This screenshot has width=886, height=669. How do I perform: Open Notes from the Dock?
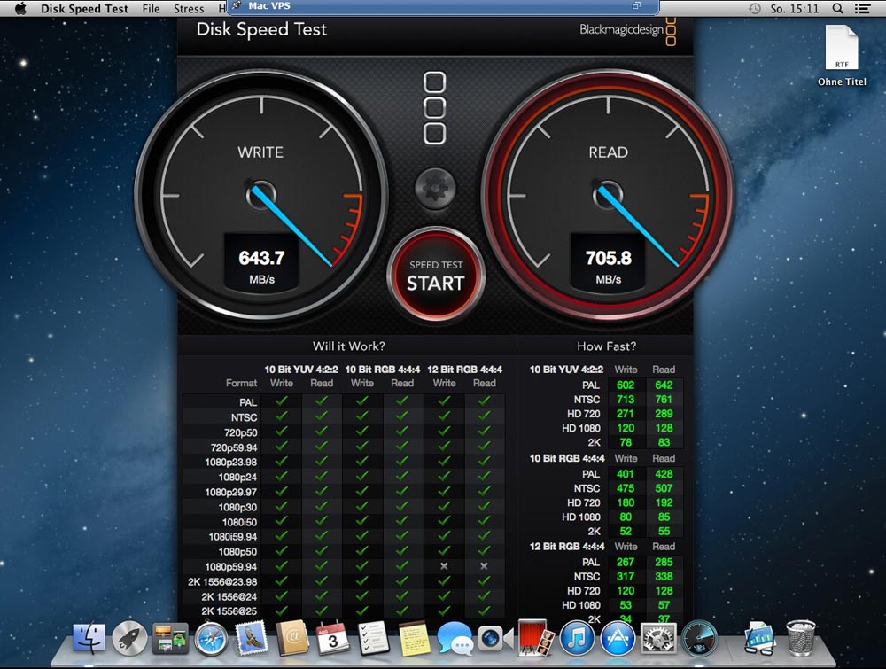(x=414, y=639)
